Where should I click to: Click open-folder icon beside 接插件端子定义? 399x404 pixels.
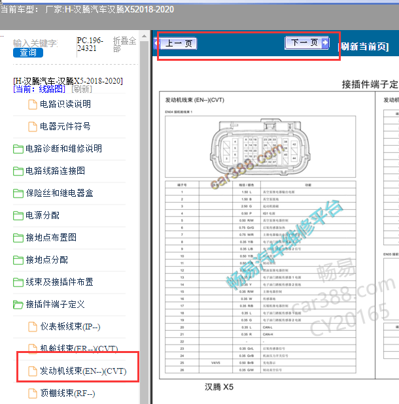[18, 305]
